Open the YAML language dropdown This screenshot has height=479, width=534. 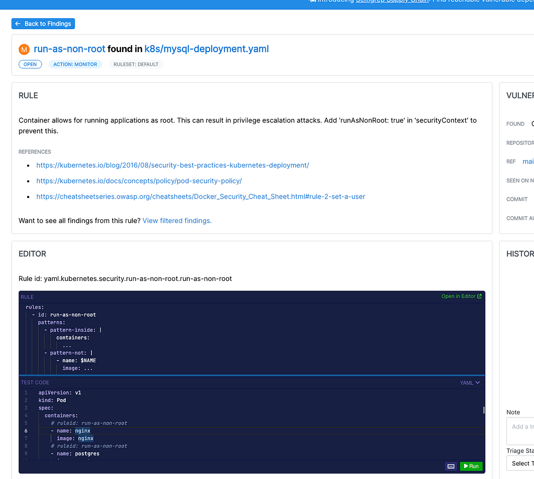470,383
